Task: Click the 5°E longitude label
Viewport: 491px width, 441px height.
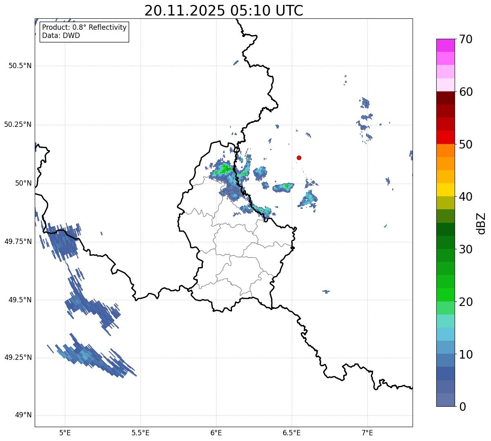Action: pyautogui.click(x=65, y=432)
